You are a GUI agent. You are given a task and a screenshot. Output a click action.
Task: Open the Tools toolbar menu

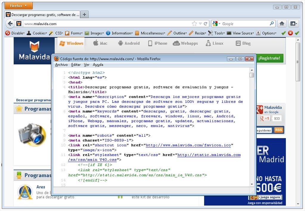click(x=216, y=33)
